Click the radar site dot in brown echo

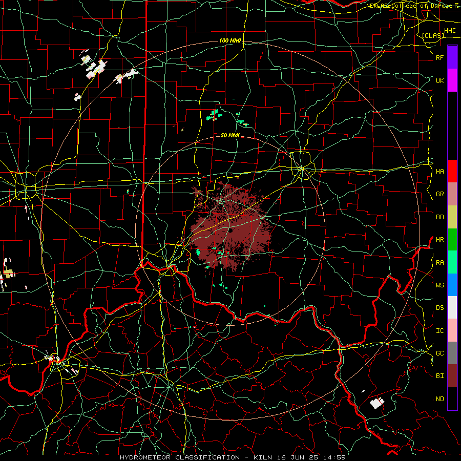(x=231, y=230)
